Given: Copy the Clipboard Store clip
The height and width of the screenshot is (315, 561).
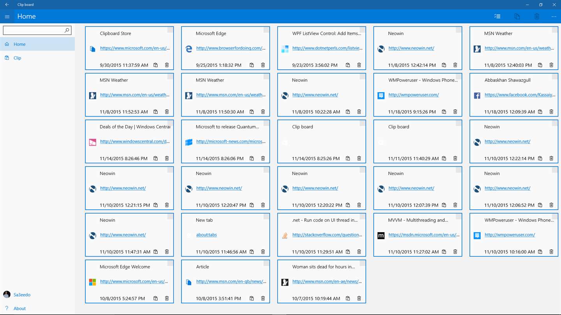Looking at the screenshot, I should click(x=156, y=65).
